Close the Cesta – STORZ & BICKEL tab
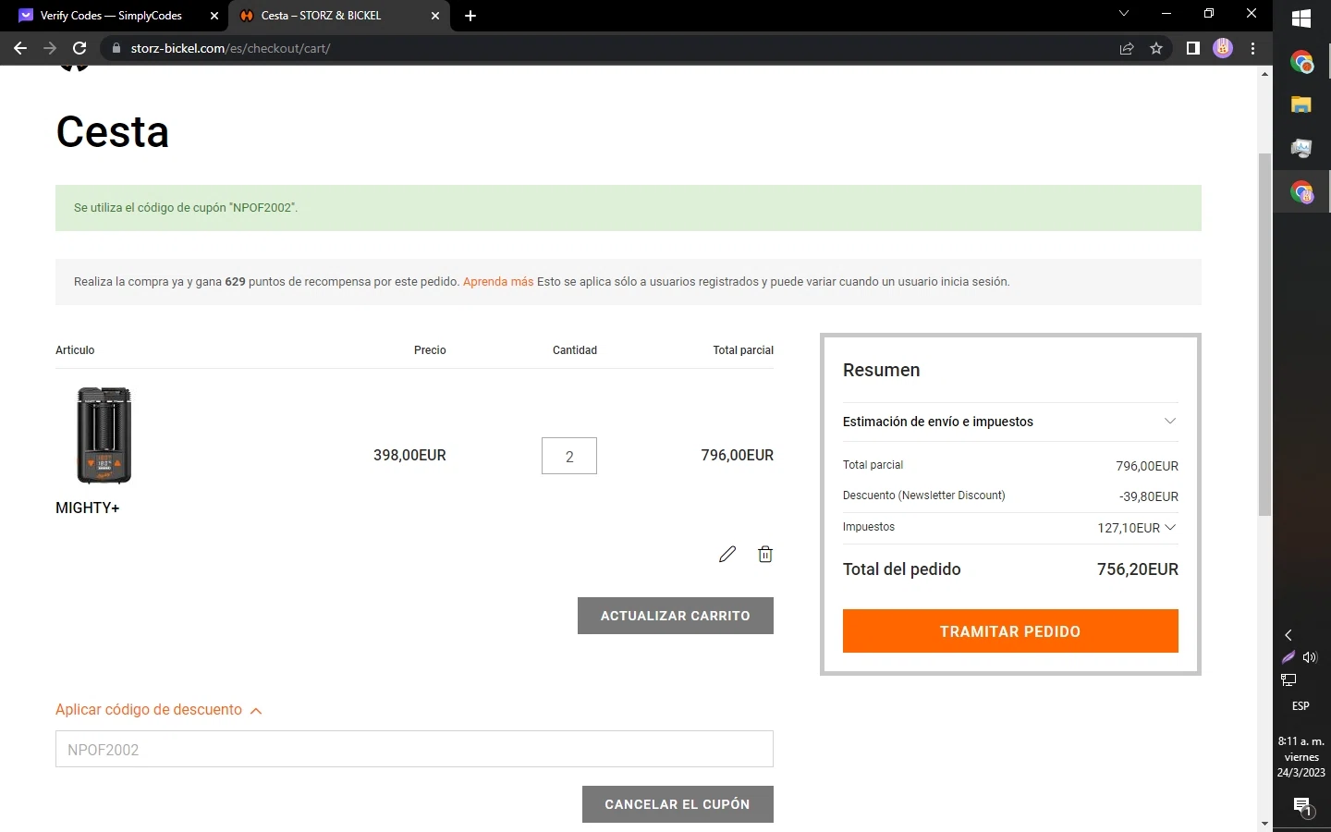This screenshot has width=1331, height=832. coord(435,16)
